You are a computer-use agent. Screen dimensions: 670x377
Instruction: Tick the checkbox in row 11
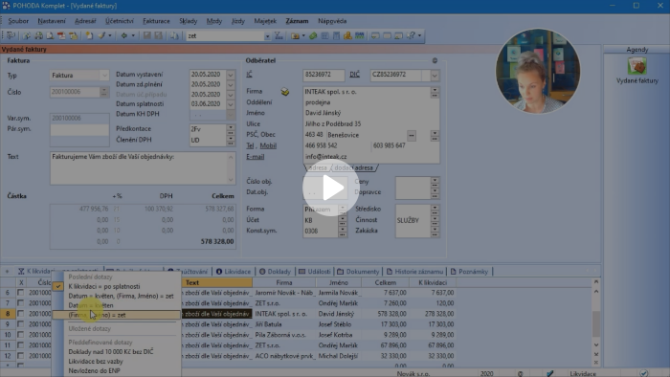[x=20, y=345]
